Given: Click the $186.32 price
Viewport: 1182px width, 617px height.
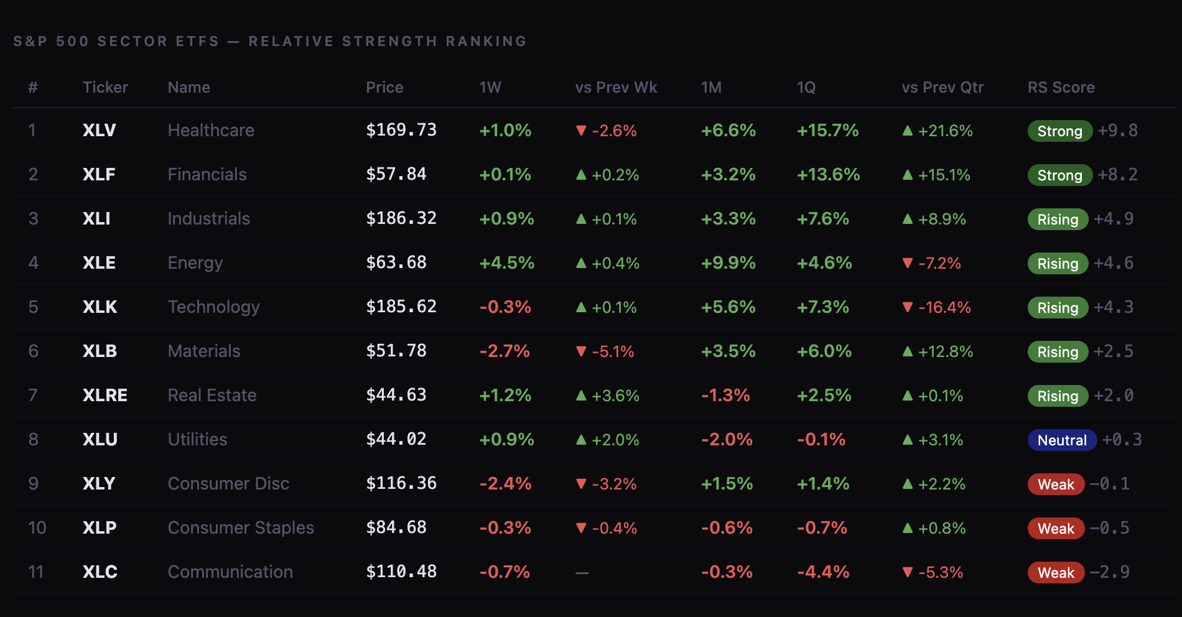Looking at the screenshot, I should pyautogui.click(x=401, y=218).
